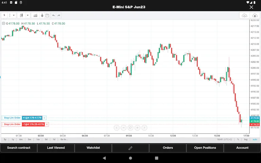Tap the pencil edit tab
Viewport: 261px width, 163px height.
(130, 148)
